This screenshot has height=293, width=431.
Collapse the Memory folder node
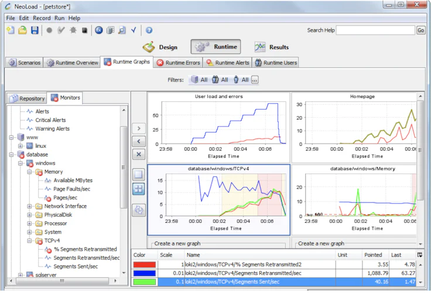coord(29,172)
